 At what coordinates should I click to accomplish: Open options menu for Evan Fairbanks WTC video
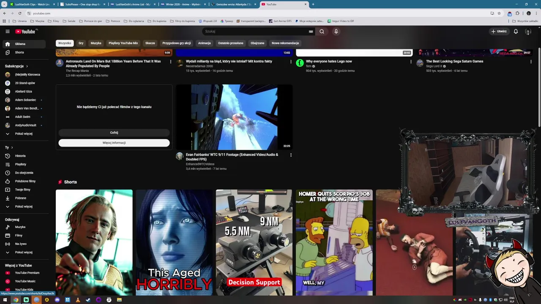coord(291,155)
